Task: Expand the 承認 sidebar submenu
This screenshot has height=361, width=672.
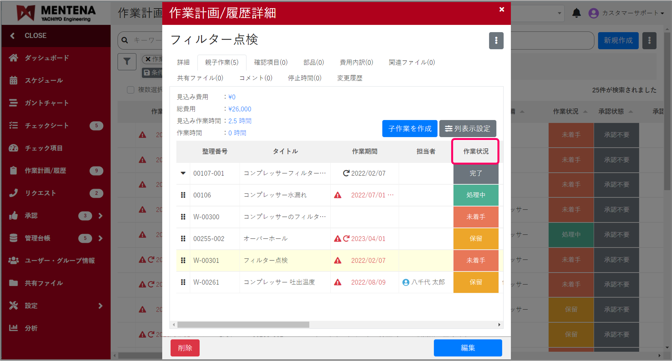Action: (100, 216)
